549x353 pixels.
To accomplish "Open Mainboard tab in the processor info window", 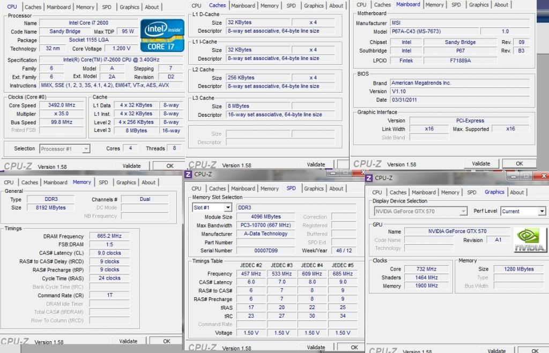I will coord(58,7).
